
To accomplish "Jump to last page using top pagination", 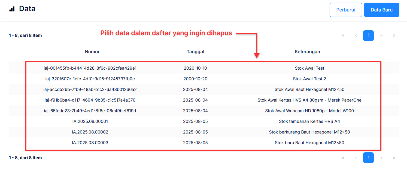I will pos(394,35).
